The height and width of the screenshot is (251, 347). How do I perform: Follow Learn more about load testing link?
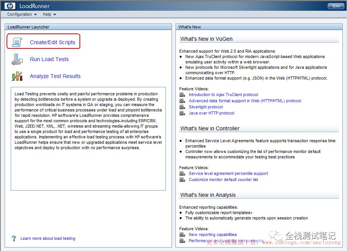48,238
